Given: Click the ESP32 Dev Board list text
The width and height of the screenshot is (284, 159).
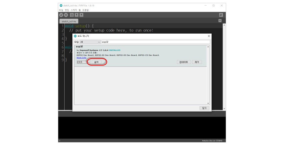Looking at the screenshot, I should tap(118, 55).
